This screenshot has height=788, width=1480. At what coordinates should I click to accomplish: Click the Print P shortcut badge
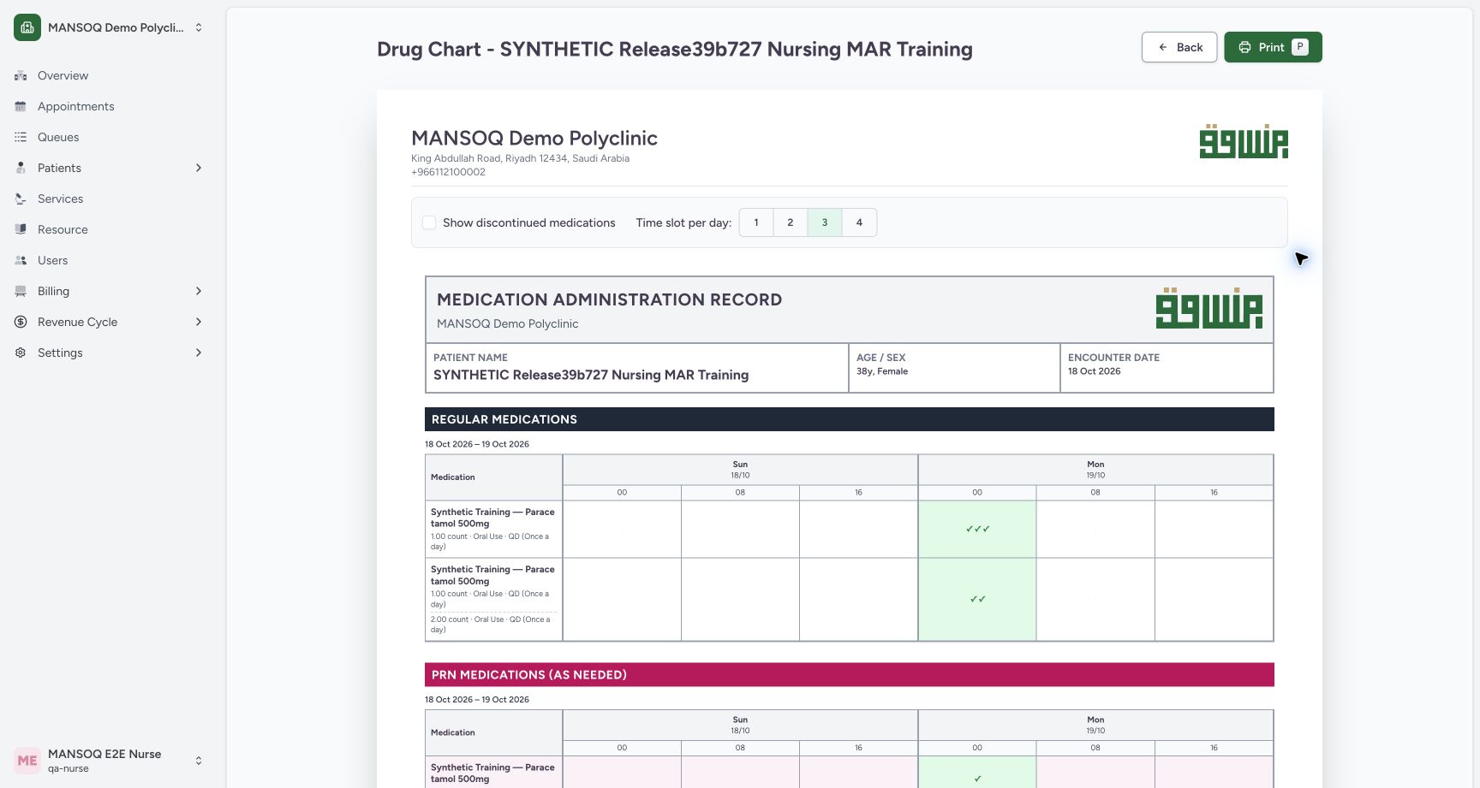(1300, 47)
